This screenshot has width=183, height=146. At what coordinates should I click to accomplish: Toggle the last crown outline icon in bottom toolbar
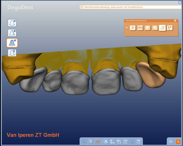pyautogui.click(x=139, y=142)
